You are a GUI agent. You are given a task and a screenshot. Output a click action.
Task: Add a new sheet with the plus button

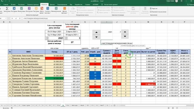(115, 105)
